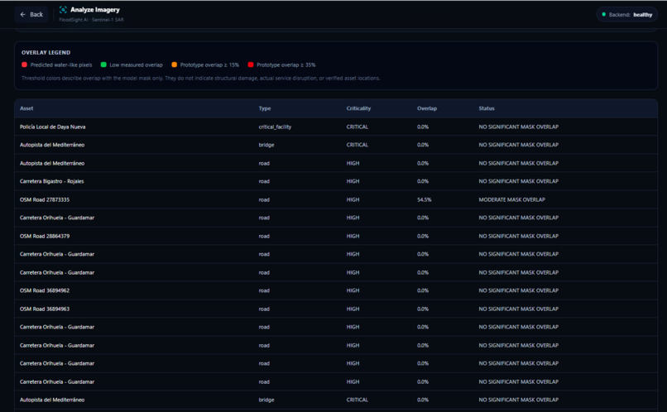Select the OSM Road 27873335 asset
The width and height of the screenshot is (667, 412).
(x=44, y=199)
